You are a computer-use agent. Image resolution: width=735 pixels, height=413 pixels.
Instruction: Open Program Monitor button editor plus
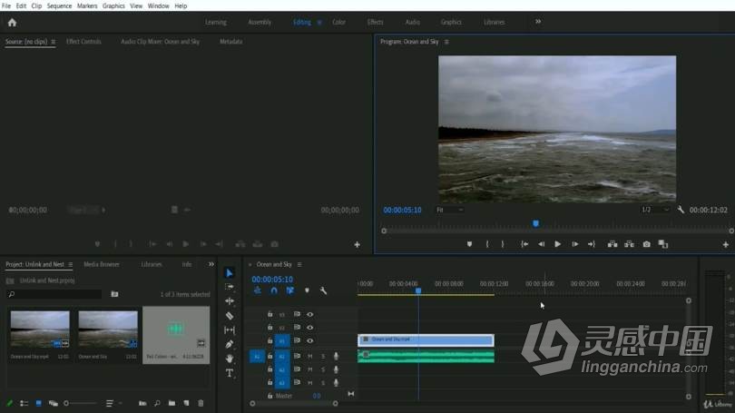(726, 245)
